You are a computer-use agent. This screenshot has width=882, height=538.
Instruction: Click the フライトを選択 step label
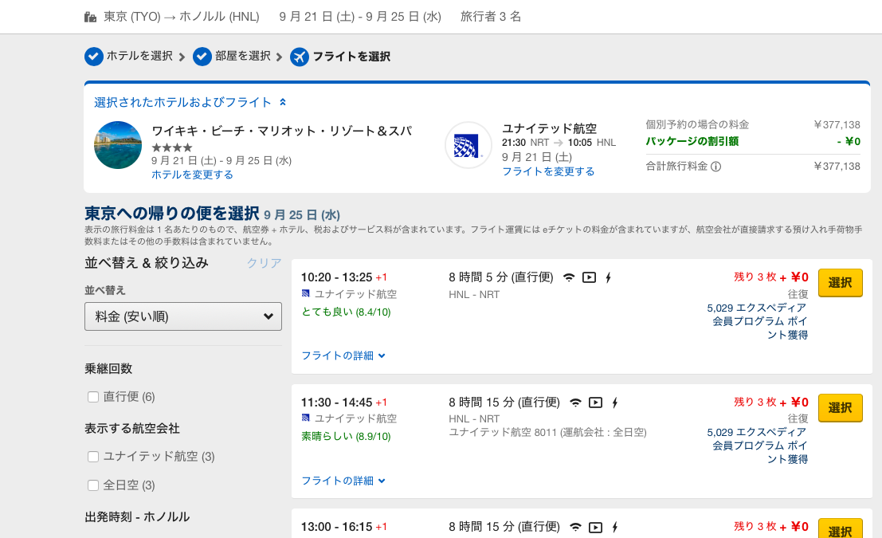point(351,57)
